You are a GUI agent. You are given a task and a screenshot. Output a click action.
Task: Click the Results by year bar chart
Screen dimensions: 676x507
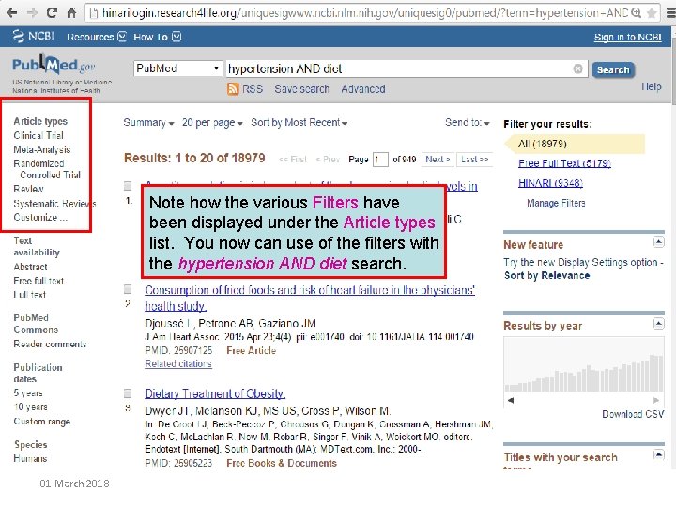coord(584,373)
